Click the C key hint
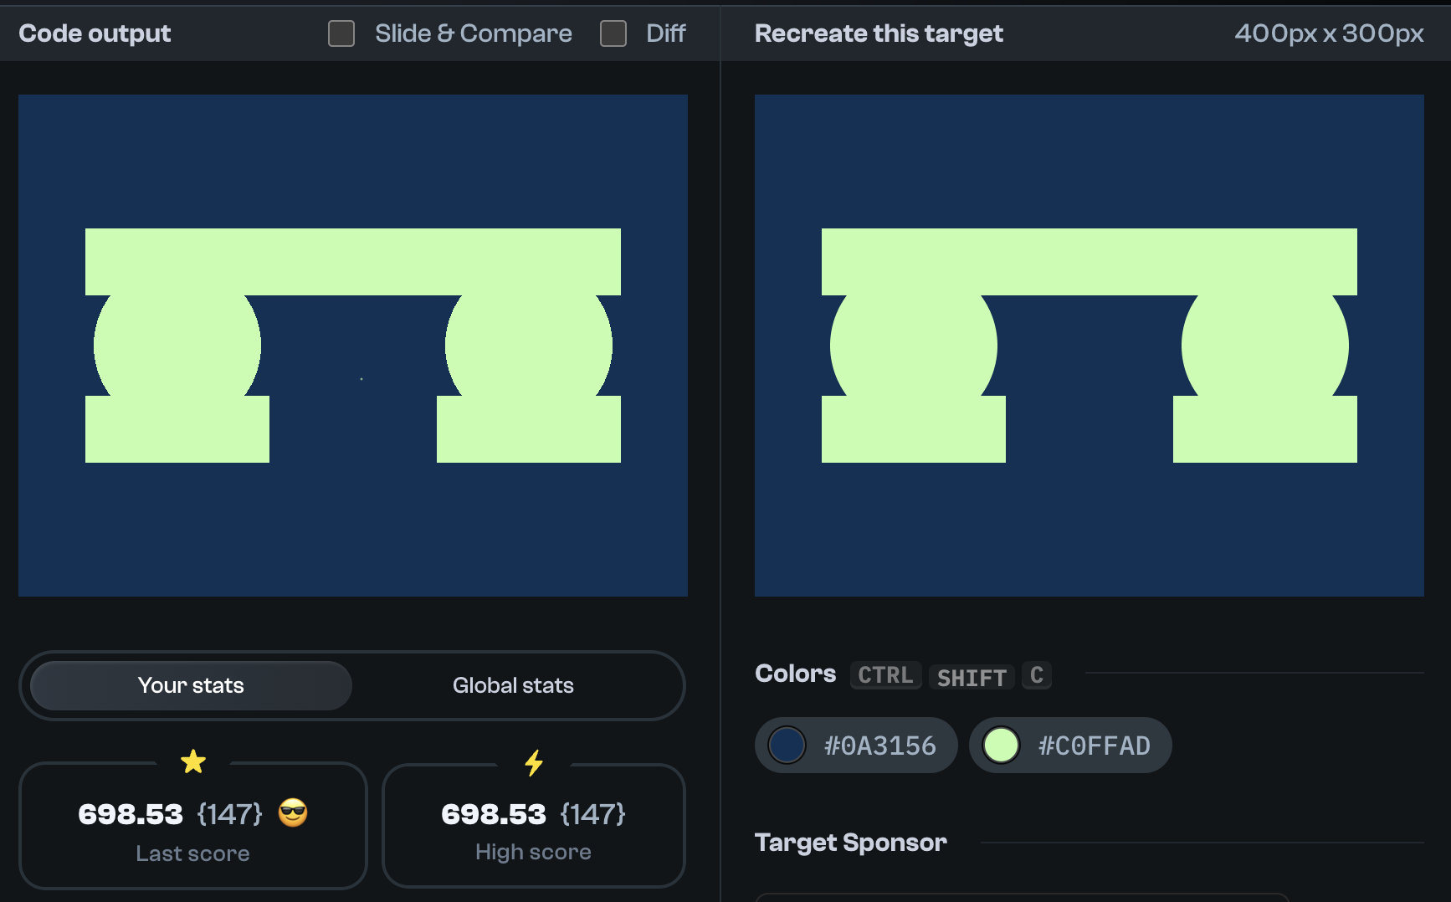This screenshot has height=902, width=1451. click(x=1037, y=675)
